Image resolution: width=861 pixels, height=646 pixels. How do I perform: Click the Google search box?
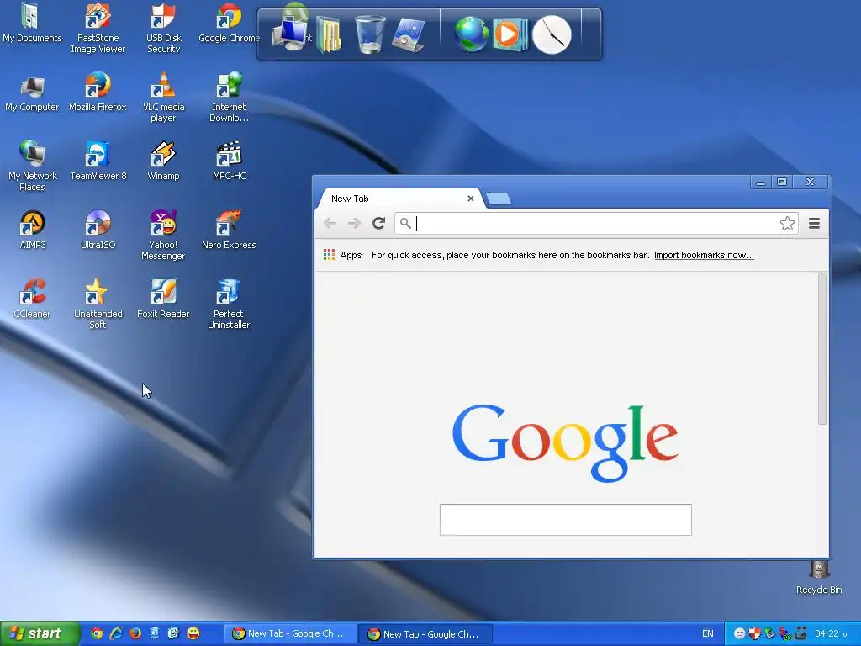point(566,520)
